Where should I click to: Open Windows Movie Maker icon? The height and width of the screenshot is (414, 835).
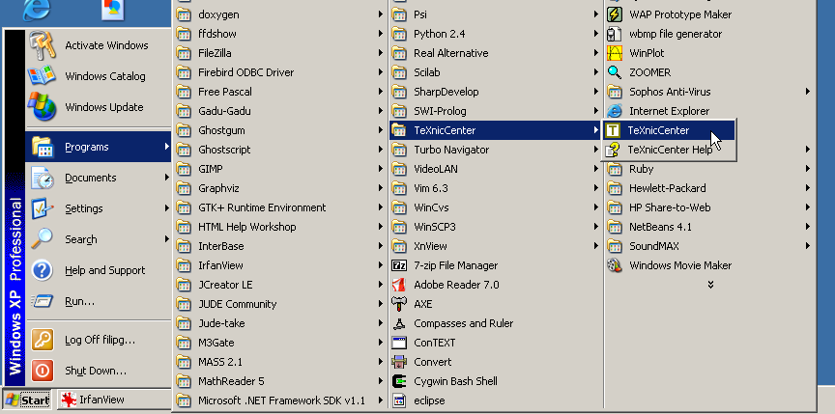coord(615,265)
